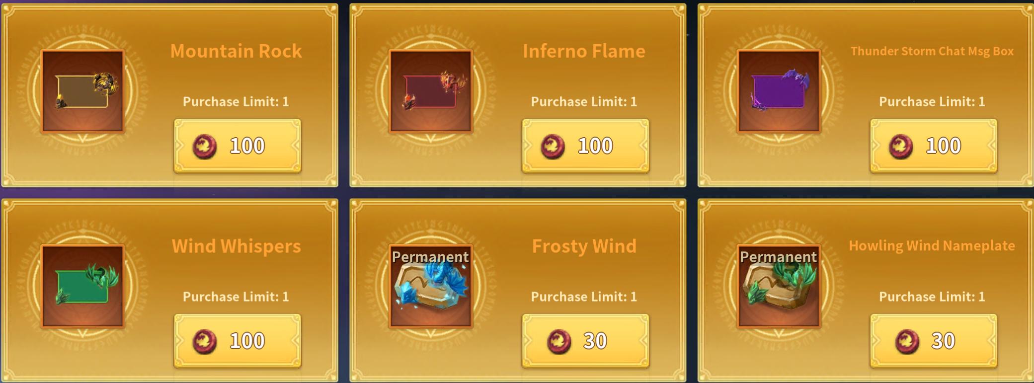
Task: Open the Frosty Wind permanent nameplate icon
Action: (431, 287)
